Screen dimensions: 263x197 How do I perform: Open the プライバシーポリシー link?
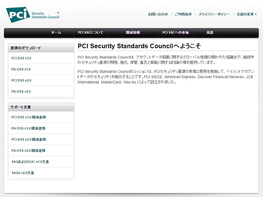(x=214, y=14)
